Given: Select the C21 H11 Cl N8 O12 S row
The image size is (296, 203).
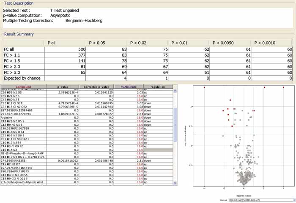Looking at the screenshot, I should coord(86,139).
